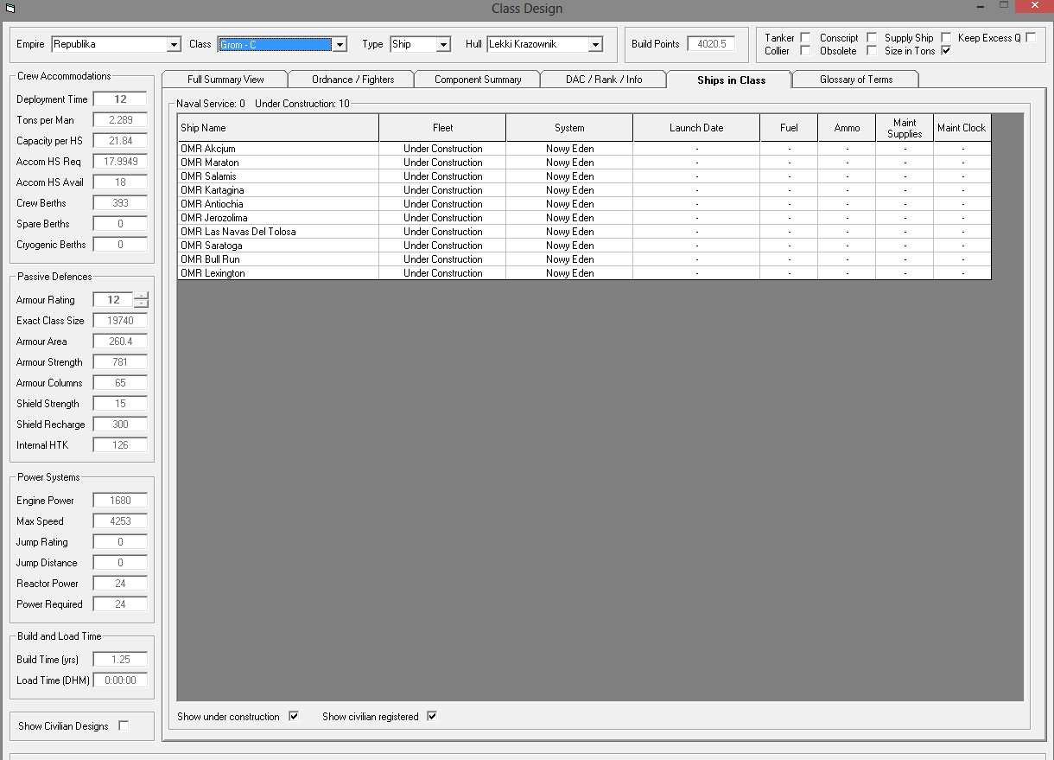Click the Accom HS Req value
This screenshot has height=760, width=1054.
click(120, 162)
